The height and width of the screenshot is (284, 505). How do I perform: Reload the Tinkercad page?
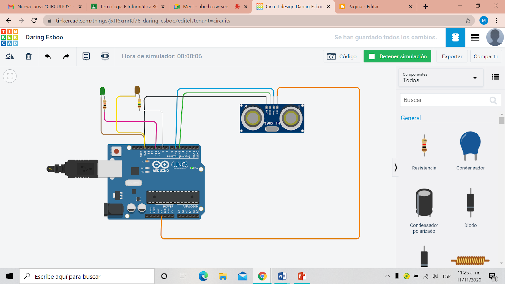coord(34,21)
